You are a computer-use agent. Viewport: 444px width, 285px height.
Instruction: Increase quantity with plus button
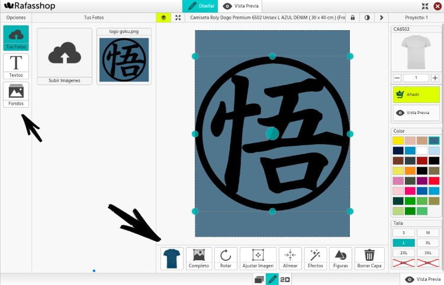435,78
